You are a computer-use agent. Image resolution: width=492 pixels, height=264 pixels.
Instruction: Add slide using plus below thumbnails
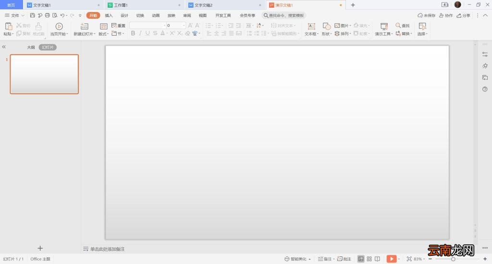click(40, 248)
